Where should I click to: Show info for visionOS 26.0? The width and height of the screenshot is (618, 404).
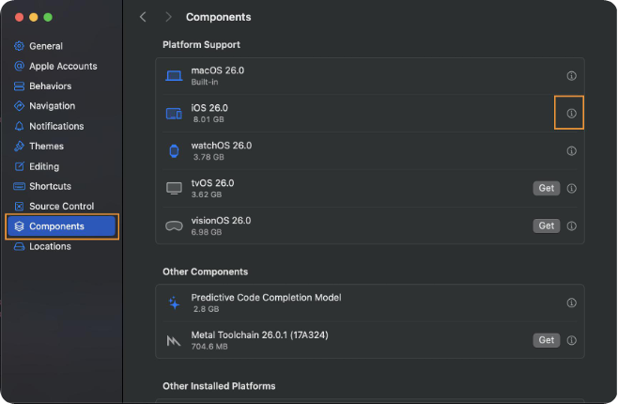(x=571, y=225)
